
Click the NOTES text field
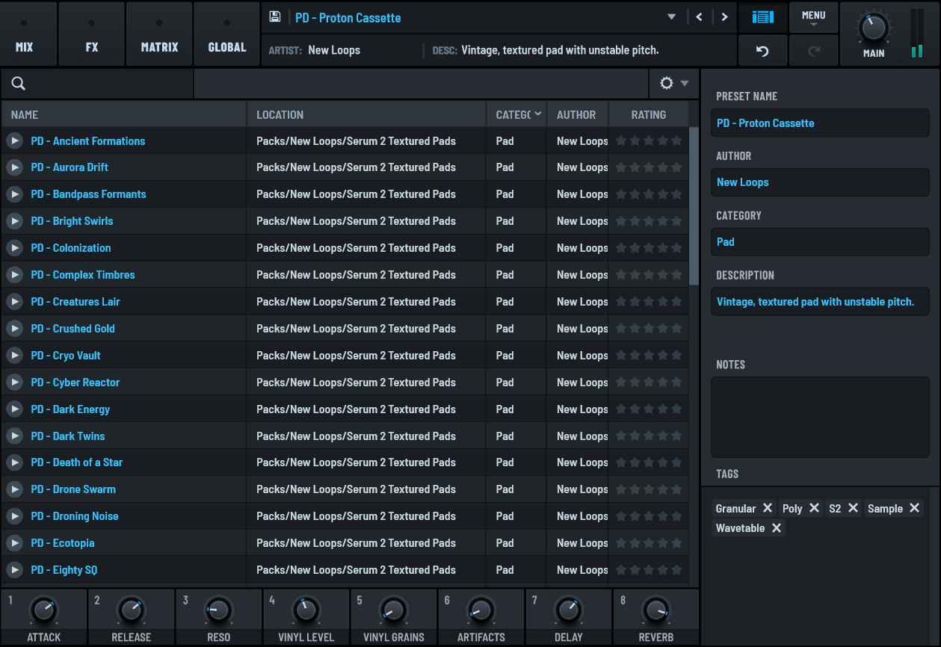[820, 417]
